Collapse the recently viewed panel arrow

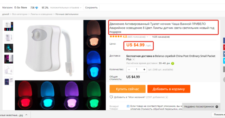tap(217, 107)
